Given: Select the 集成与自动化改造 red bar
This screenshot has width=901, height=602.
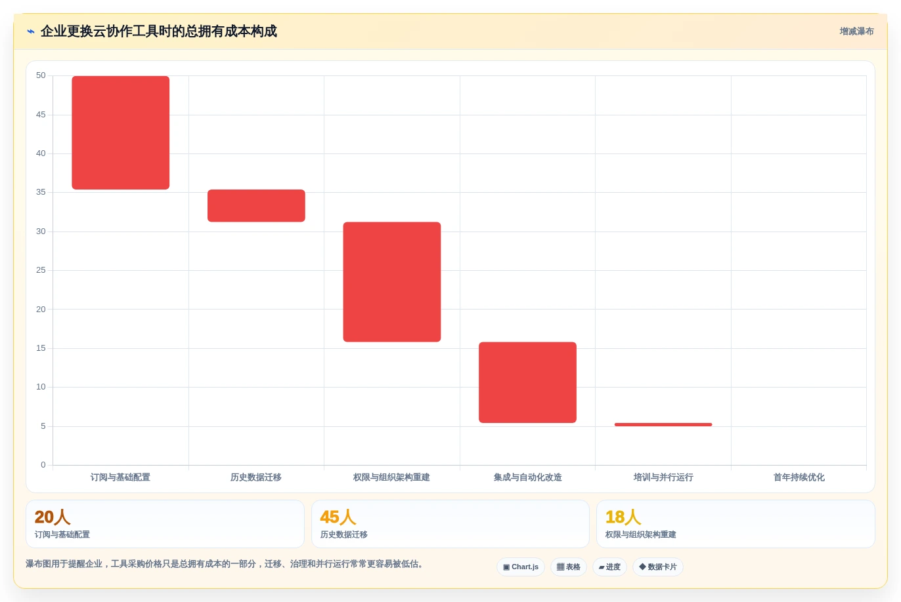Looking at the screenshot, I should (527, 382).
